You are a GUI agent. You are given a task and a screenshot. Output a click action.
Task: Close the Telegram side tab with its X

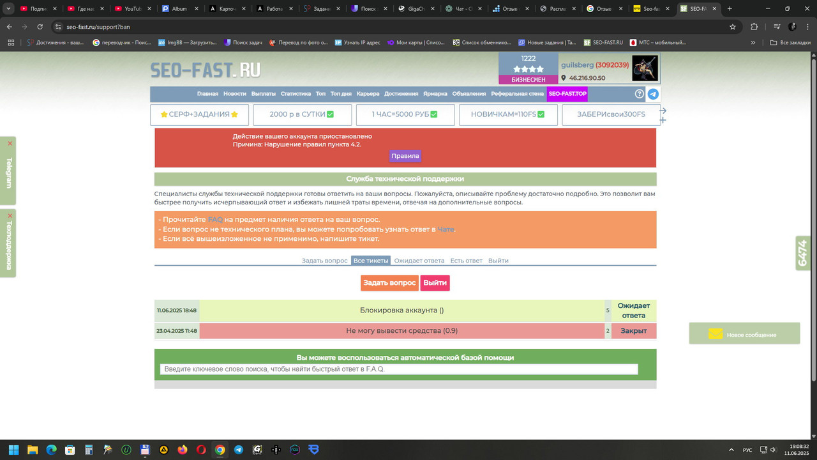pyautogui.click(x=10, y=144)
